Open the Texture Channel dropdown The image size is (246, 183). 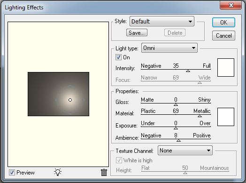185,151
